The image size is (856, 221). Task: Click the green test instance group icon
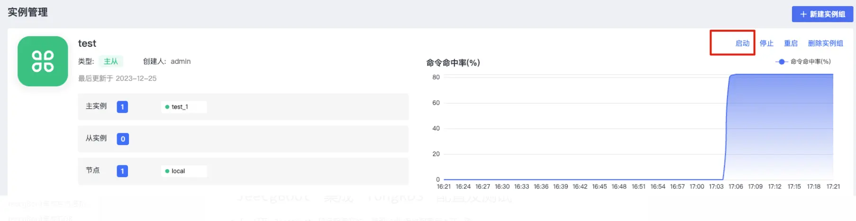43,61
